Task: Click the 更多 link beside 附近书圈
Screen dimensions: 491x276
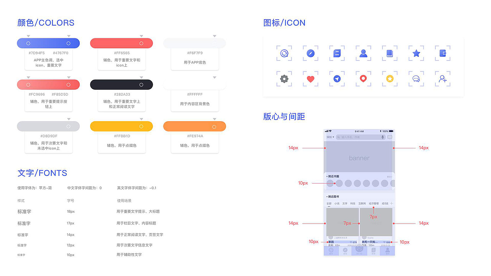Action: [390, 176]
